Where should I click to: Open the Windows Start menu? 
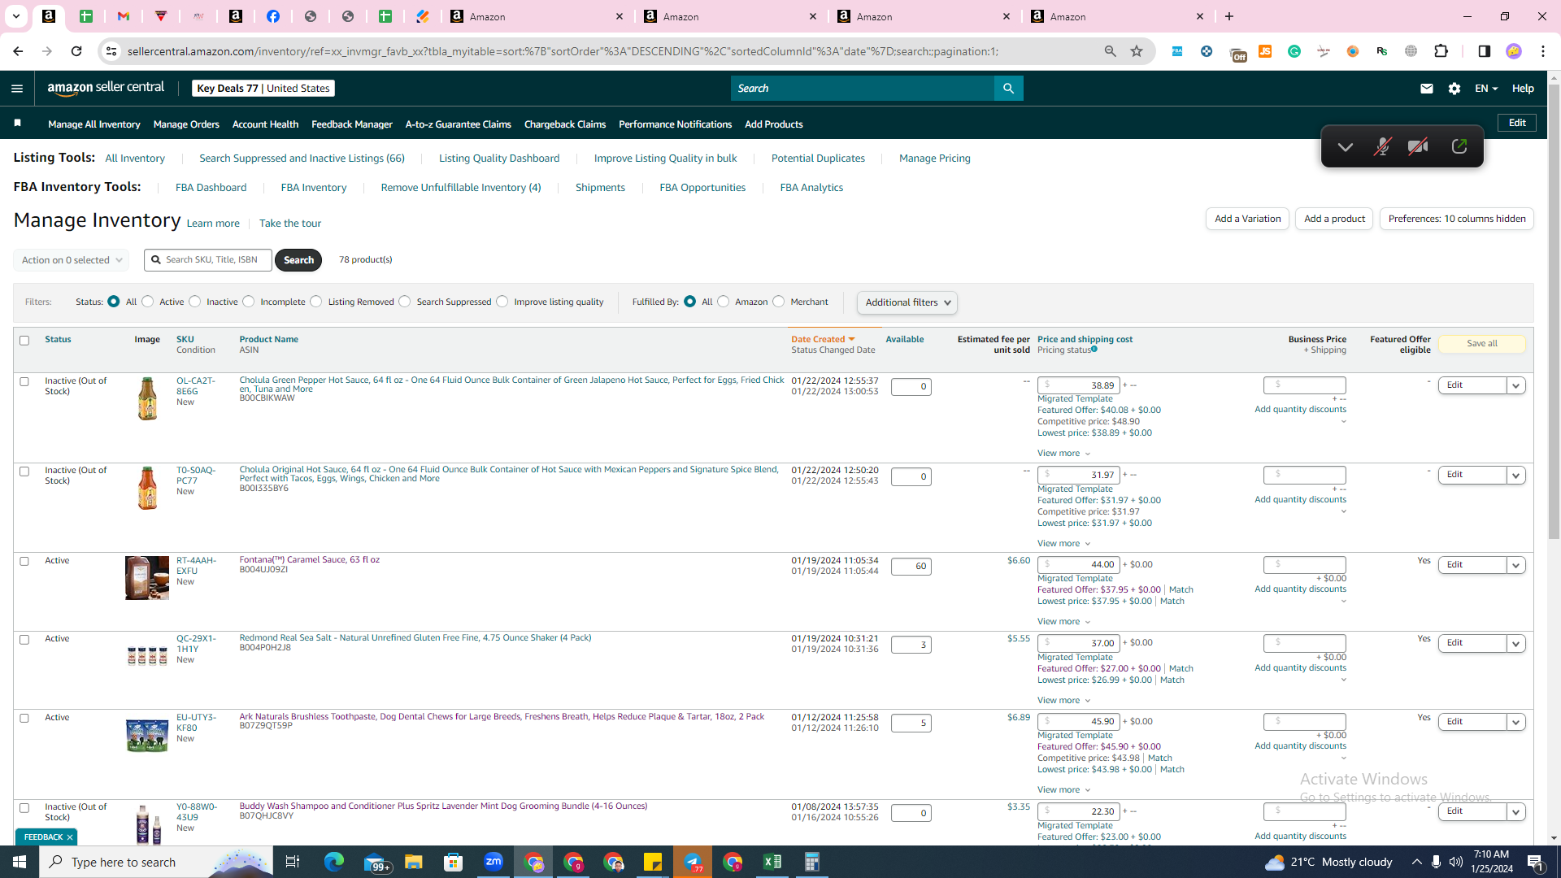tap(20, 862)
